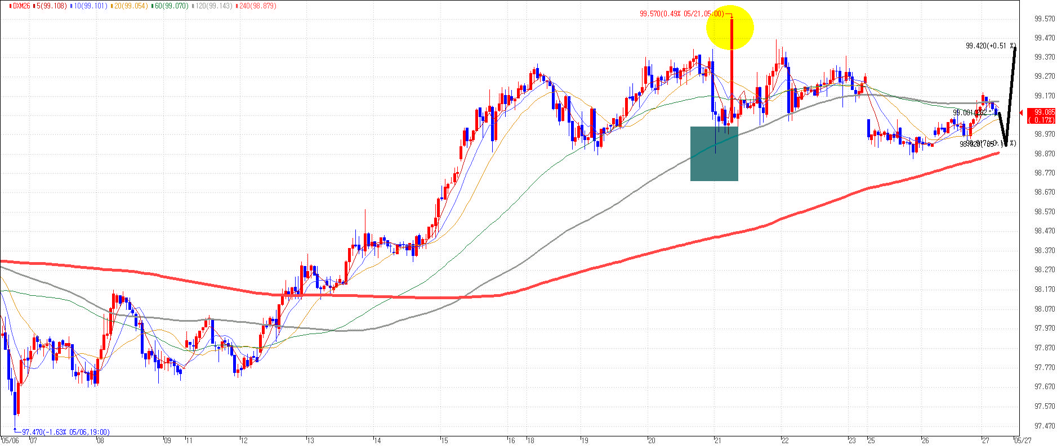Viewport: 1057px width, 446px height.
Task: Click the '14 date axis label
Action: (x=377, y=440)
